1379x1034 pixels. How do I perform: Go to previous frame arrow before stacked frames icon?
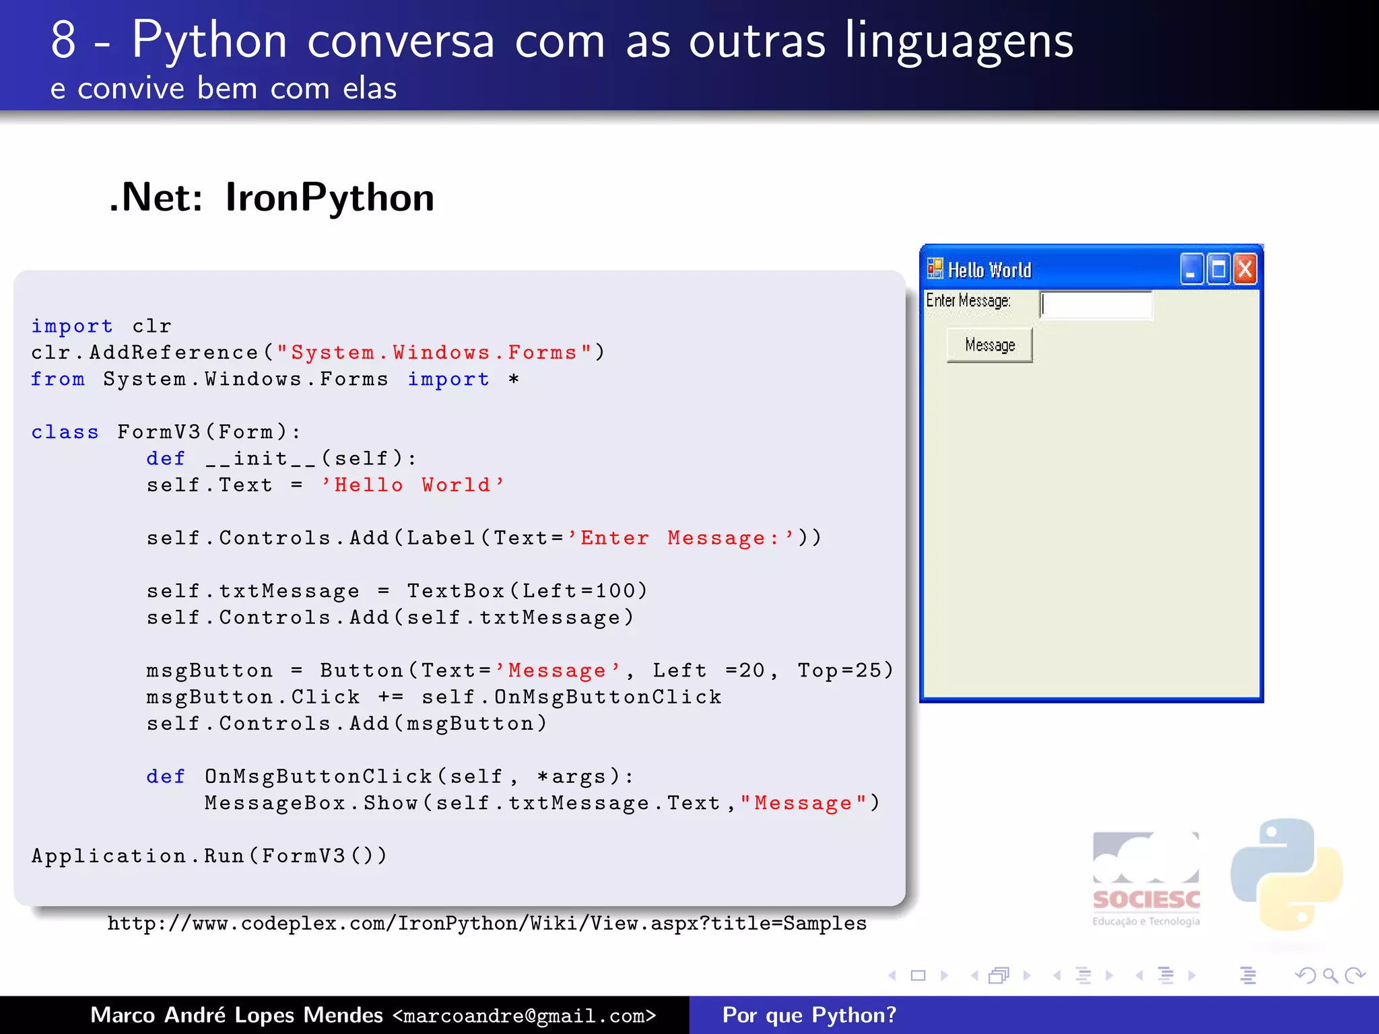(x=974, y=975)
